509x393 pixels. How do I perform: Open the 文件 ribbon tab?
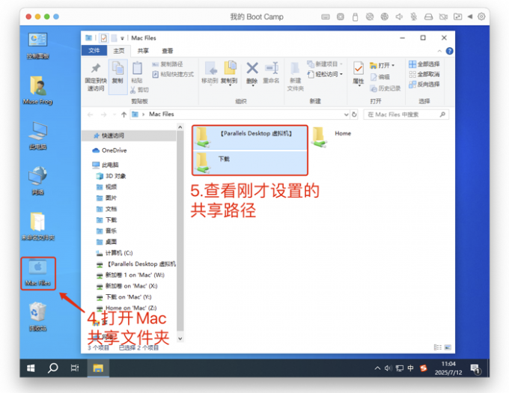click(x=94, y=51)
